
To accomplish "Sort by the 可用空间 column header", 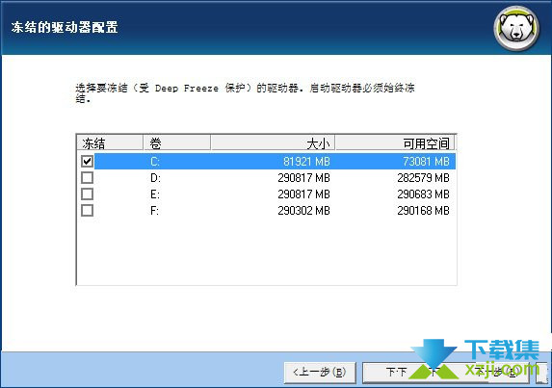I will pos(395,143).
